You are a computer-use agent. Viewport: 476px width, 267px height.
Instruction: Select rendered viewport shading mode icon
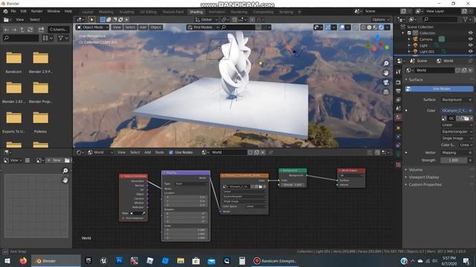tap(381, 27)
